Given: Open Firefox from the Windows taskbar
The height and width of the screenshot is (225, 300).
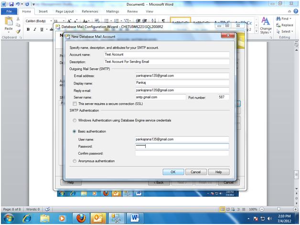Looking at the screenshot, I should [x=81, y=218].
